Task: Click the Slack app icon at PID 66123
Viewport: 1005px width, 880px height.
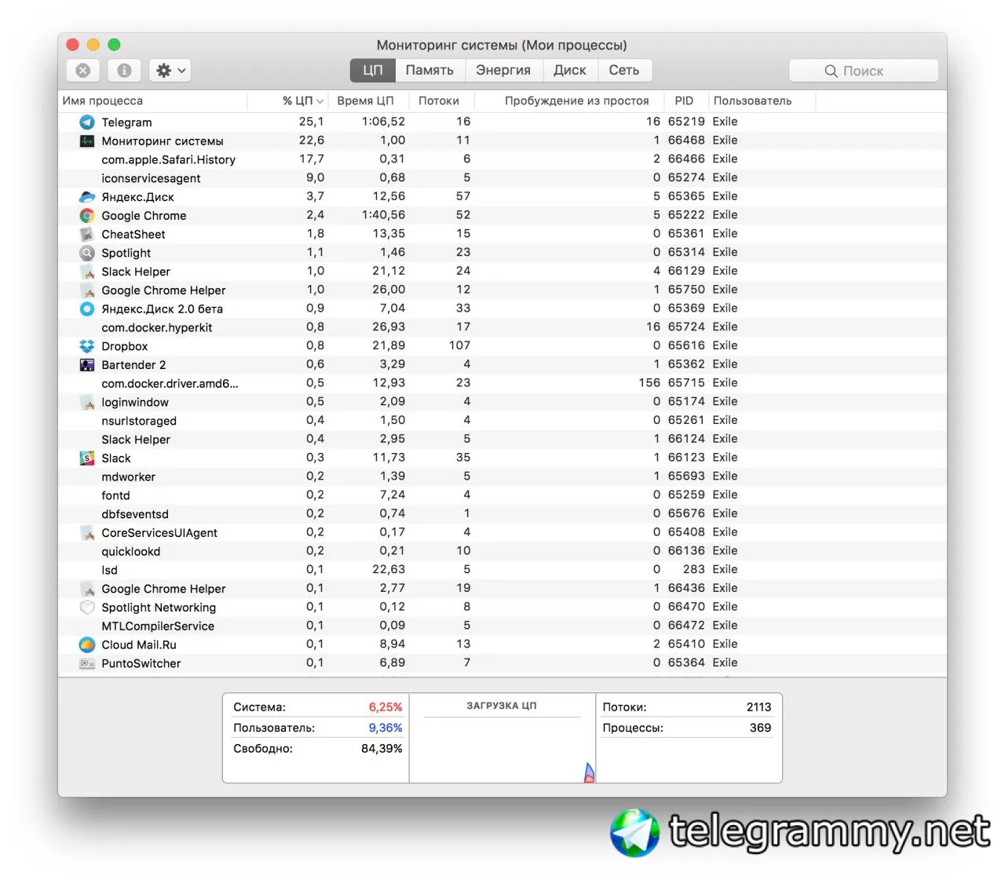Action: 87,458
